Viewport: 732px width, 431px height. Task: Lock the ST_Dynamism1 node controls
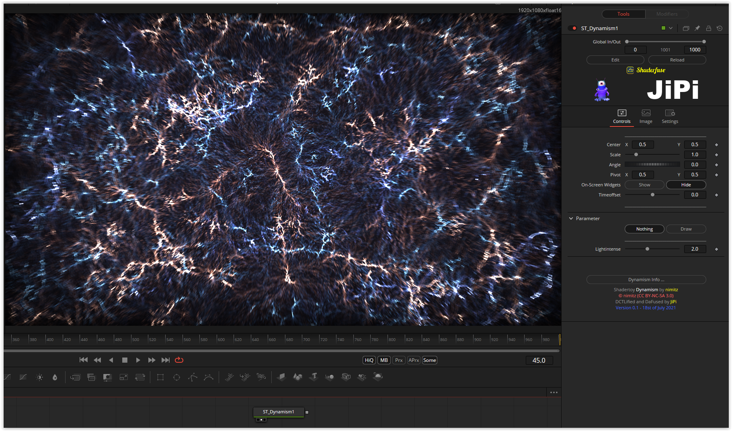[708, 28]
